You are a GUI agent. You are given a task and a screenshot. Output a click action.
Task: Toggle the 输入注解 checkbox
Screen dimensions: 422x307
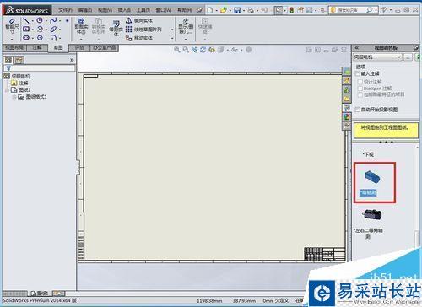tap(358, 73)
